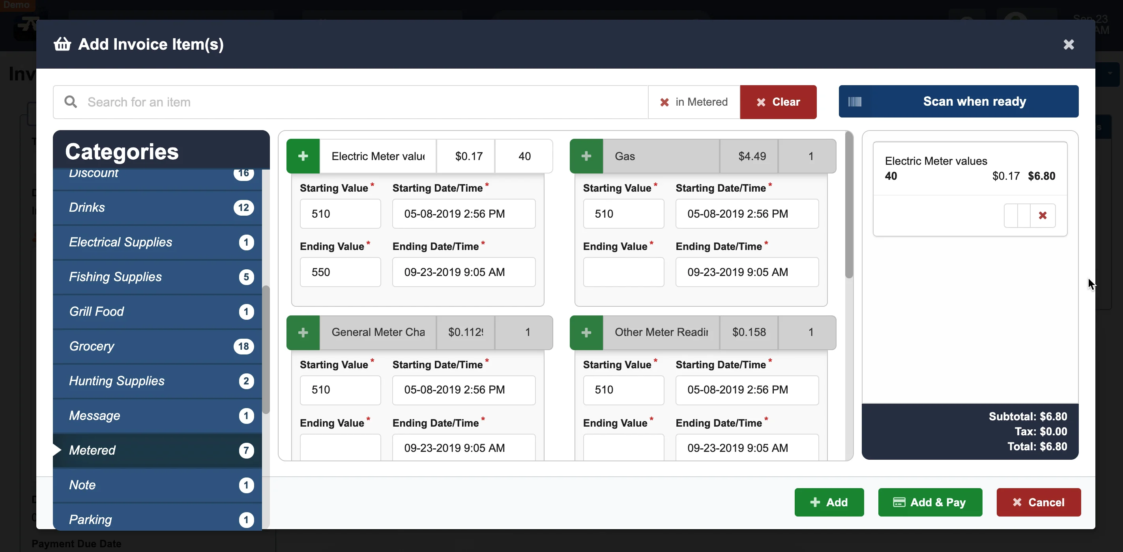Click the shopping basket icon in the header
Viewport: 1123px width, 552px height.
(62, 44)
